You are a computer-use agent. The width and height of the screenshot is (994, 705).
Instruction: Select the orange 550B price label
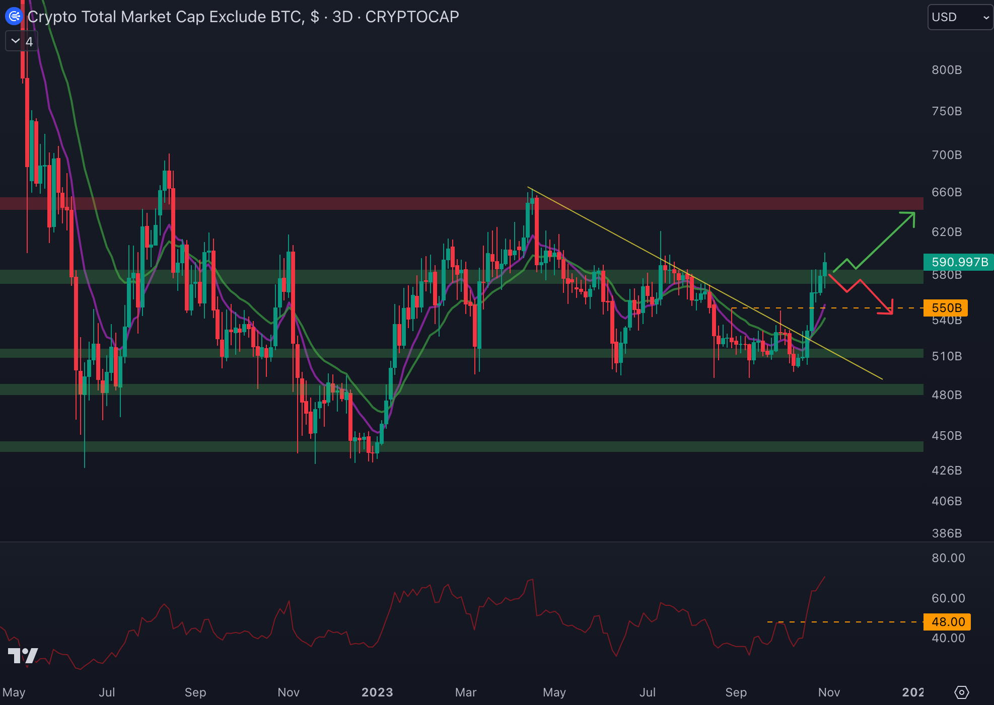[x=946, y=308]
